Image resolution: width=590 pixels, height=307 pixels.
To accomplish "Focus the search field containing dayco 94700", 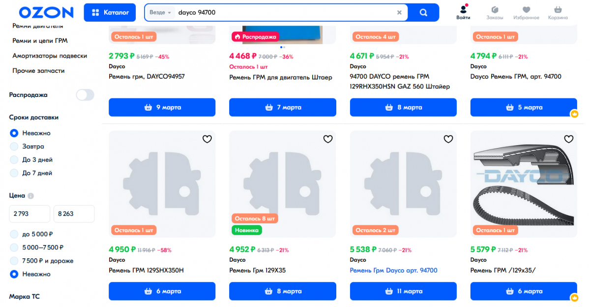I will pyautogui.click(x=284, y=12).
